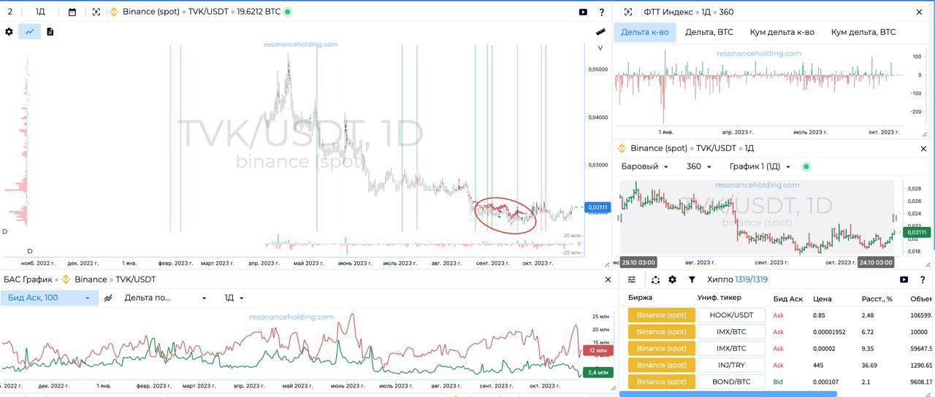The width and height of the screenshot is (935, 397).
Task: Sort by Цена column header
Action: click(x=823, y=298)
